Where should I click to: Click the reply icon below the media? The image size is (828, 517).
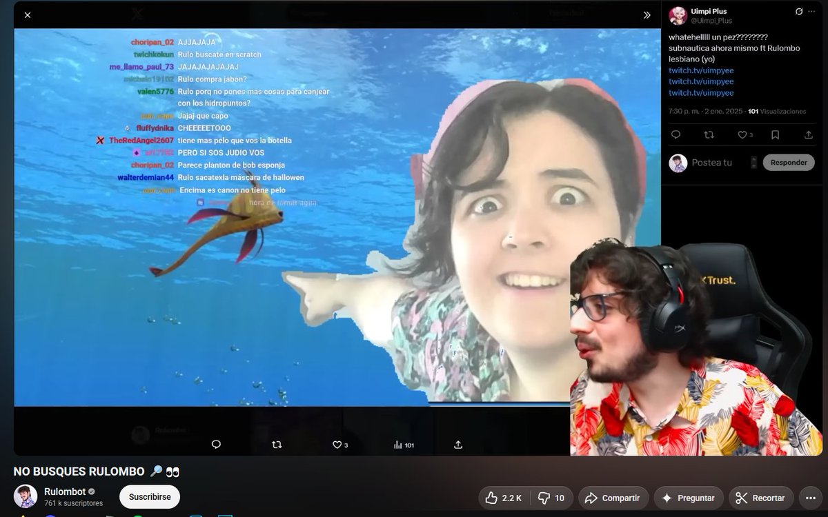coord(216,445)
